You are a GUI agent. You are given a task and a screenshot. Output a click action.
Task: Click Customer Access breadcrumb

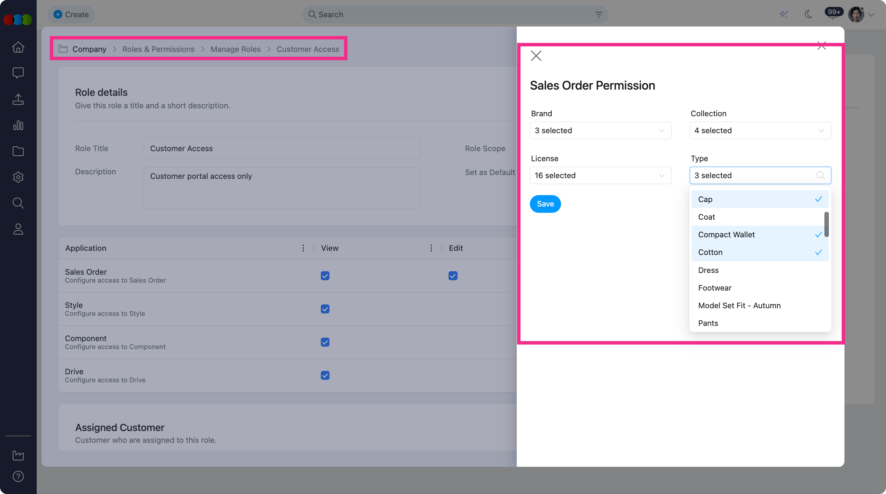click(x=308, y=49)
